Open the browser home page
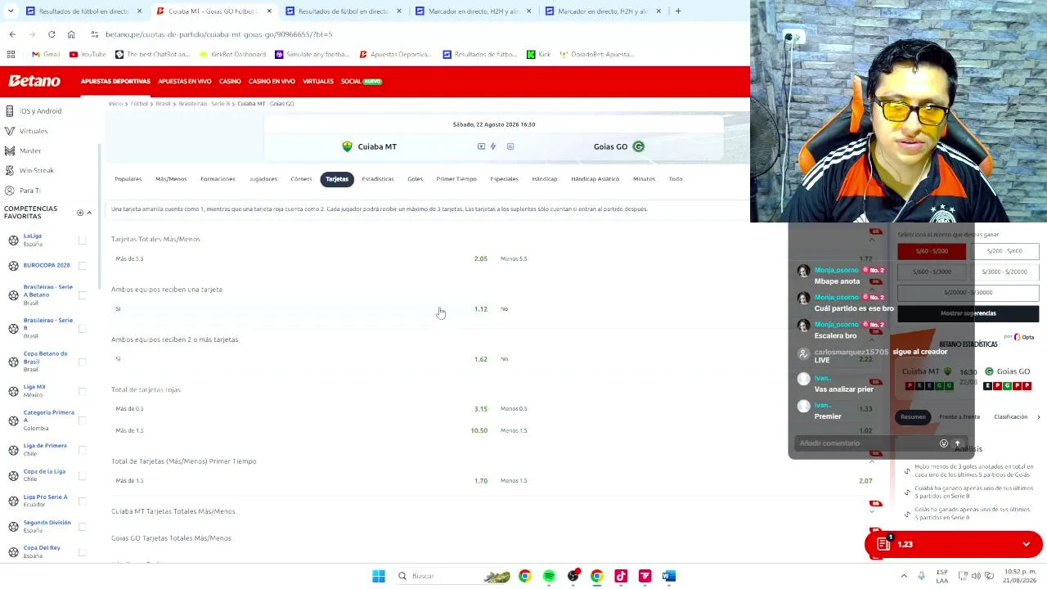 point(71,34)
